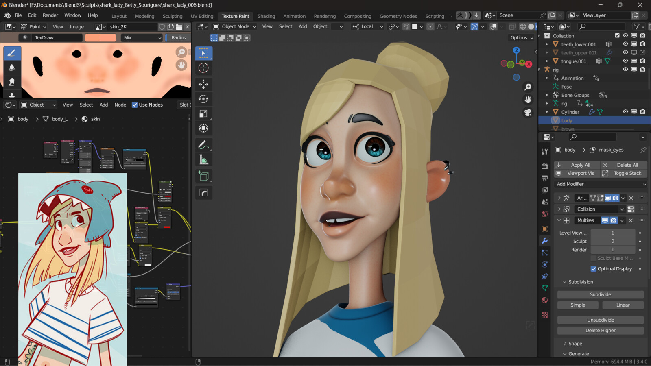Activate the Rotate tool
Screen dimensions: 651x366
tap(203, 99)
